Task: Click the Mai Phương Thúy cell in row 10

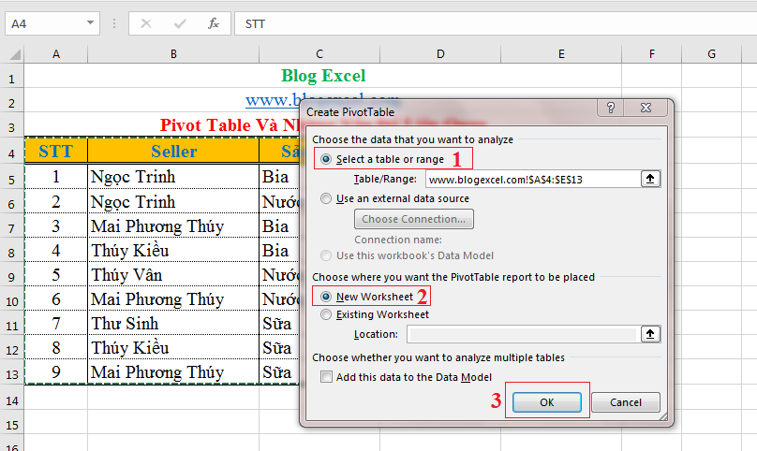Action: (173, 299)
